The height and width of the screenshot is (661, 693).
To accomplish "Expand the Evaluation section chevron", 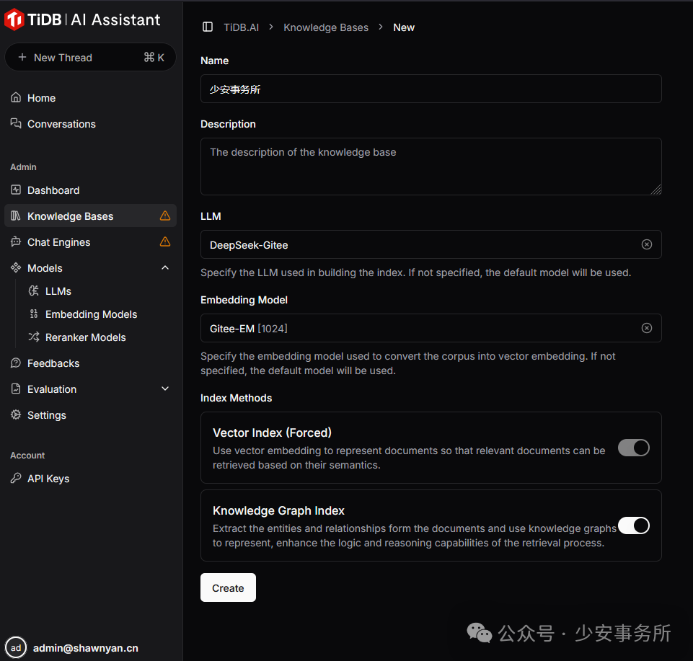I will pyautogui.click(x=165, y=389).
